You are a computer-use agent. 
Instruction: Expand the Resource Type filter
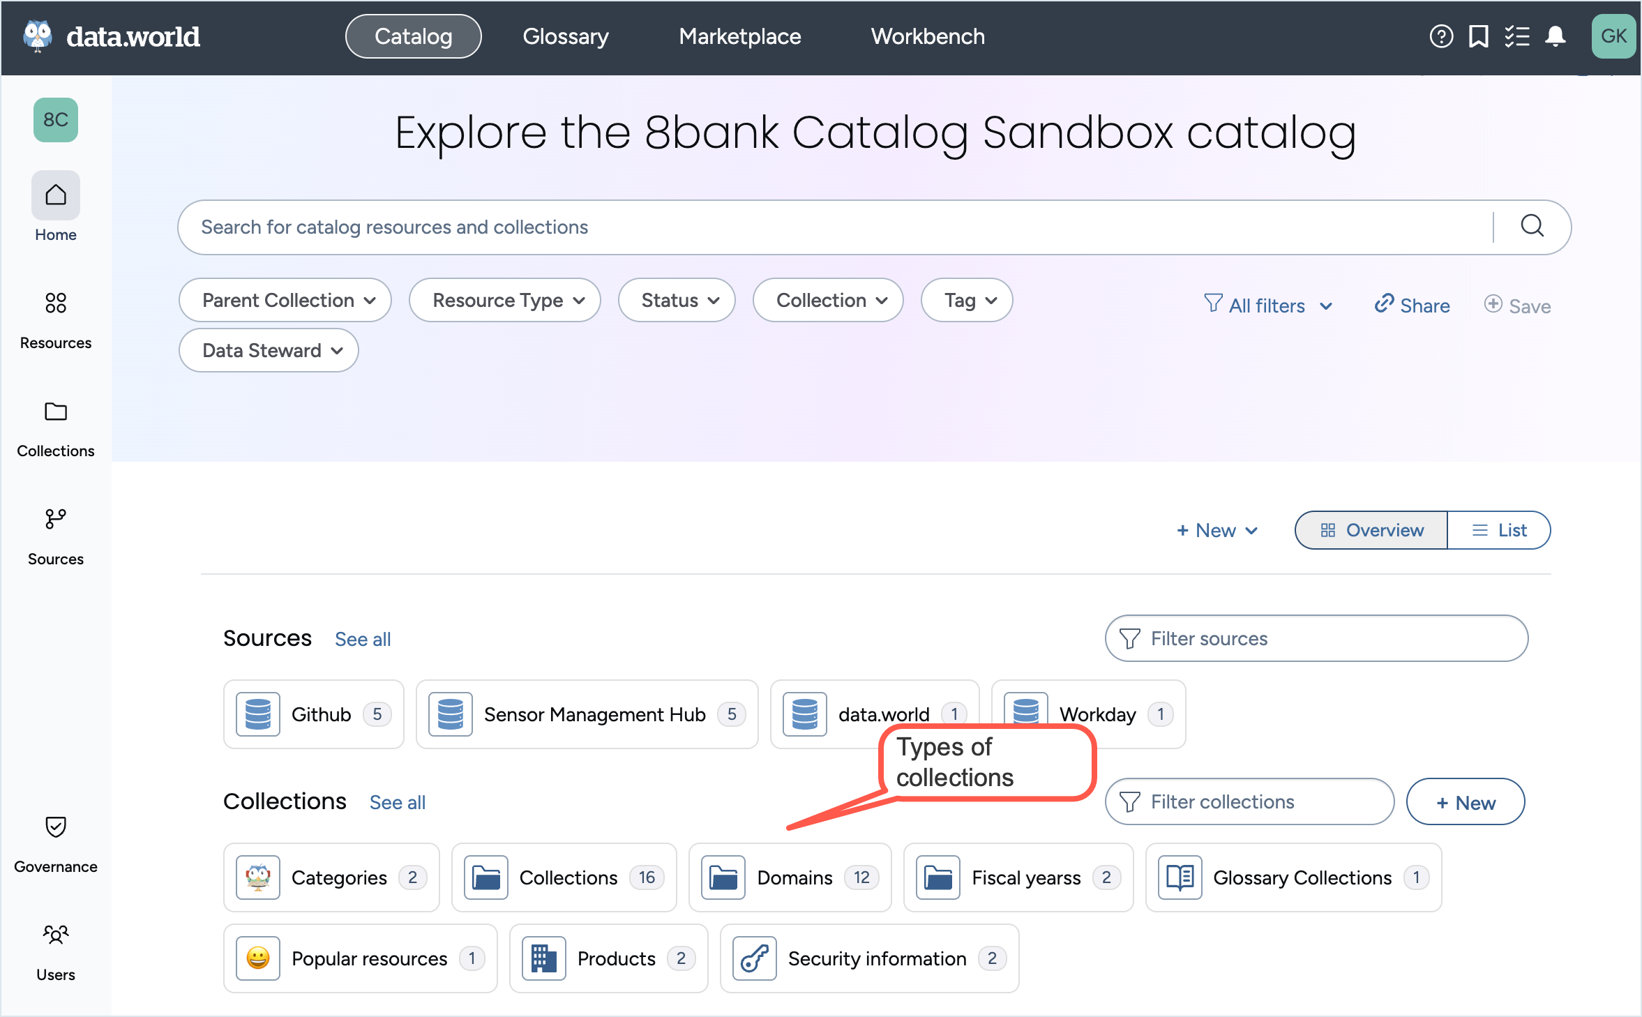point(505,300)
